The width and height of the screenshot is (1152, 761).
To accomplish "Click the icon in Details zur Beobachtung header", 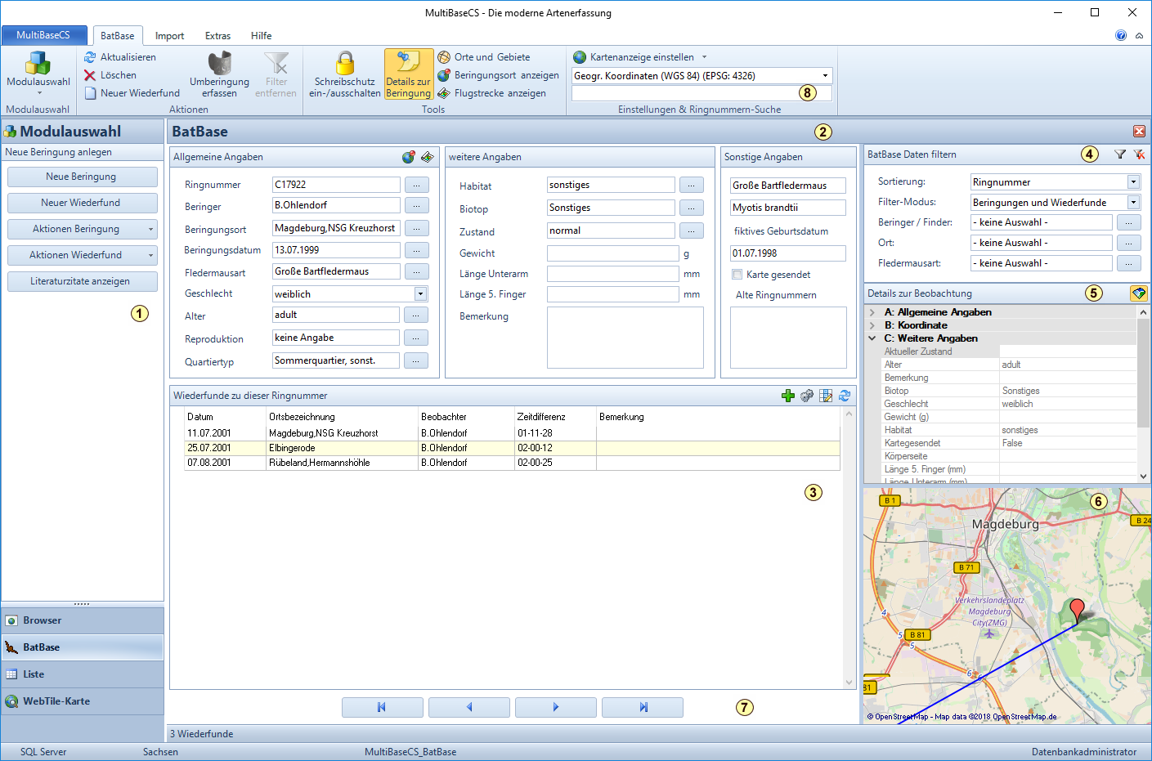I will pyautogui.click(x=1138, y=293).
